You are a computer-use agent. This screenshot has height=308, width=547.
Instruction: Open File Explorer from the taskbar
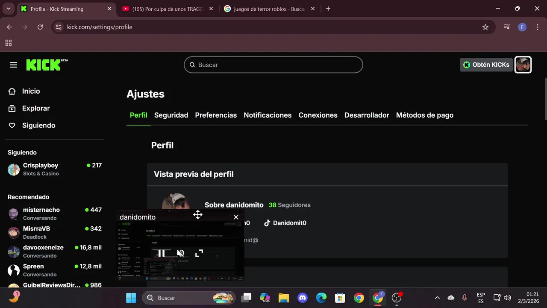[284, 298]
